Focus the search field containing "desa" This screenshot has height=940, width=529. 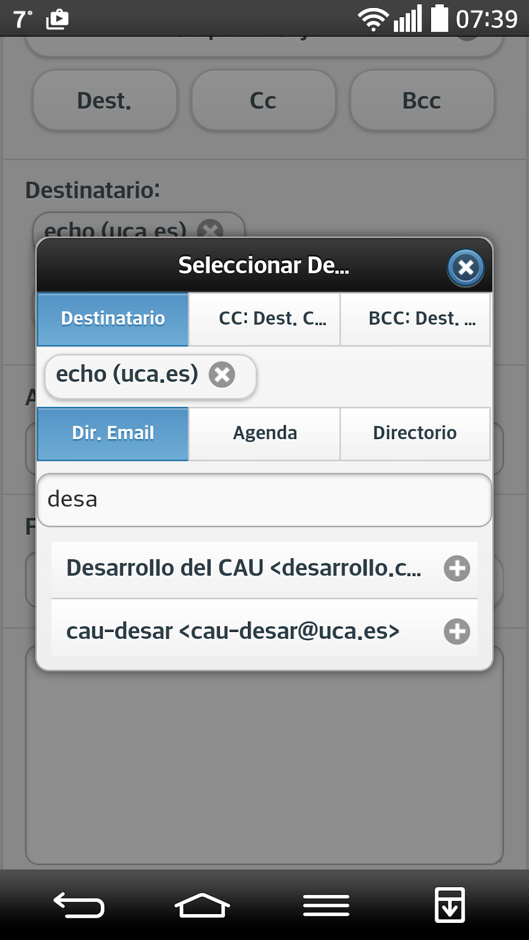coord(264,500)
